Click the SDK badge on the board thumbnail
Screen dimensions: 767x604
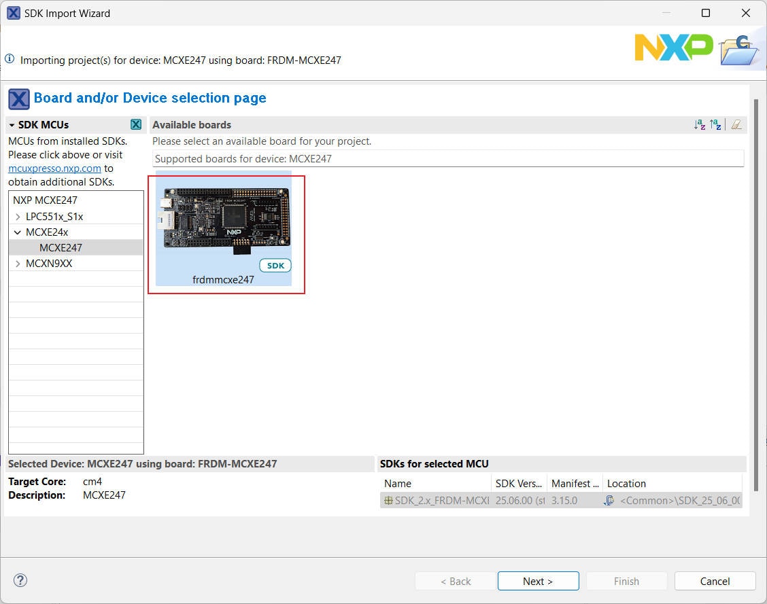[275, 266]
